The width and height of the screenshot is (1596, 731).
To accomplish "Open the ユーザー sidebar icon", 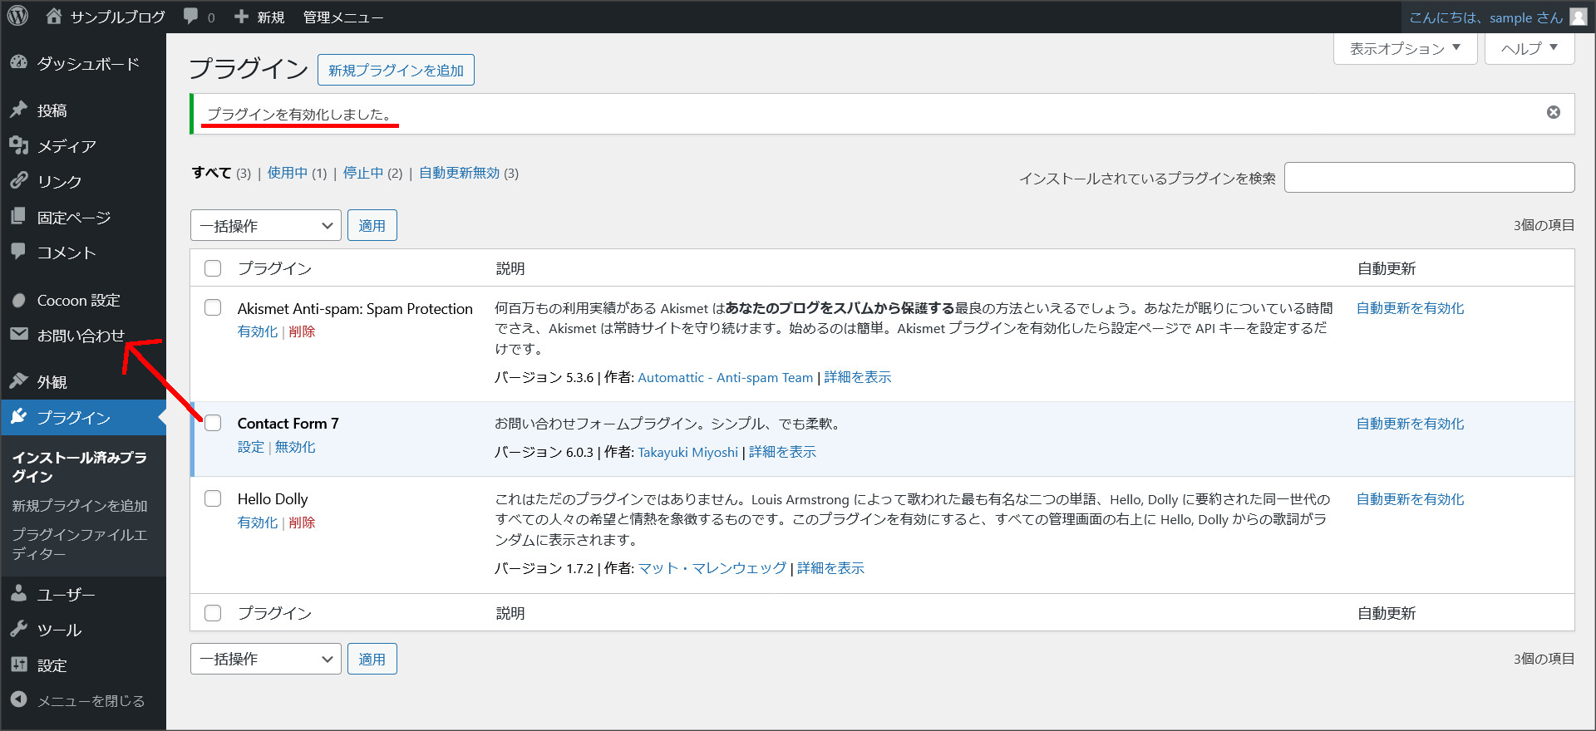I will point(19,594).
